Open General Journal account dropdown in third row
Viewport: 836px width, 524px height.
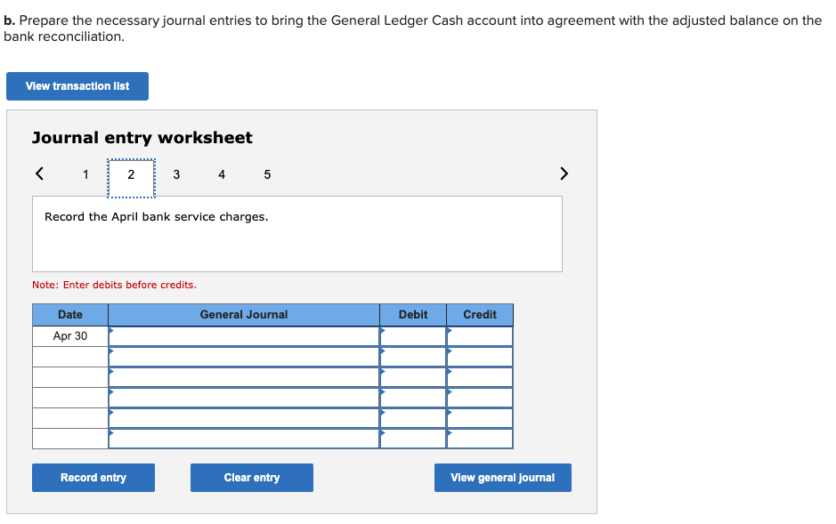244,377
